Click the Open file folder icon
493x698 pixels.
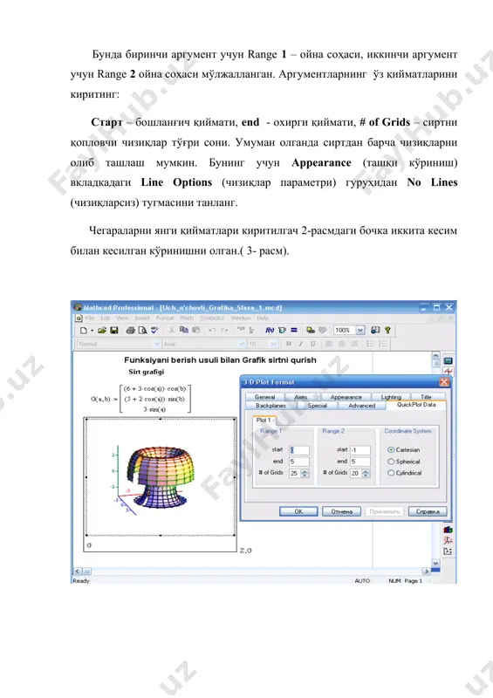coord(102,331)
